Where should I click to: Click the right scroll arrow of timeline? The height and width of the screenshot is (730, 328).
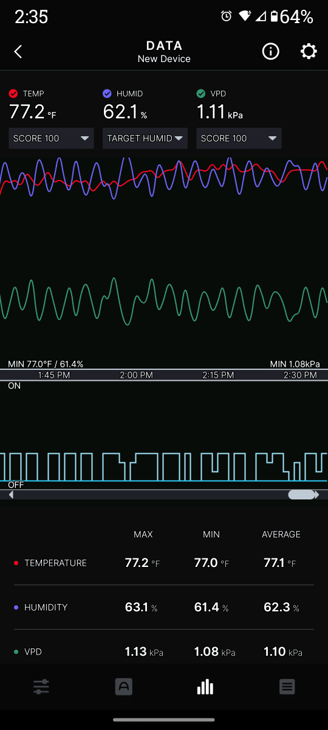[x=316, y=495]
